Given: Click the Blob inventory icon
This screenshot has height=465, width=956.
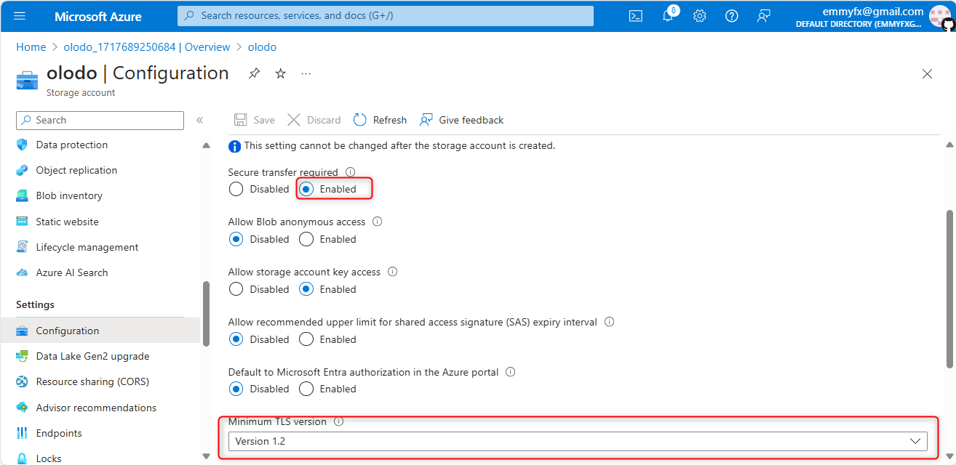Looking at the screenshot, I should (x=22, y=195).
